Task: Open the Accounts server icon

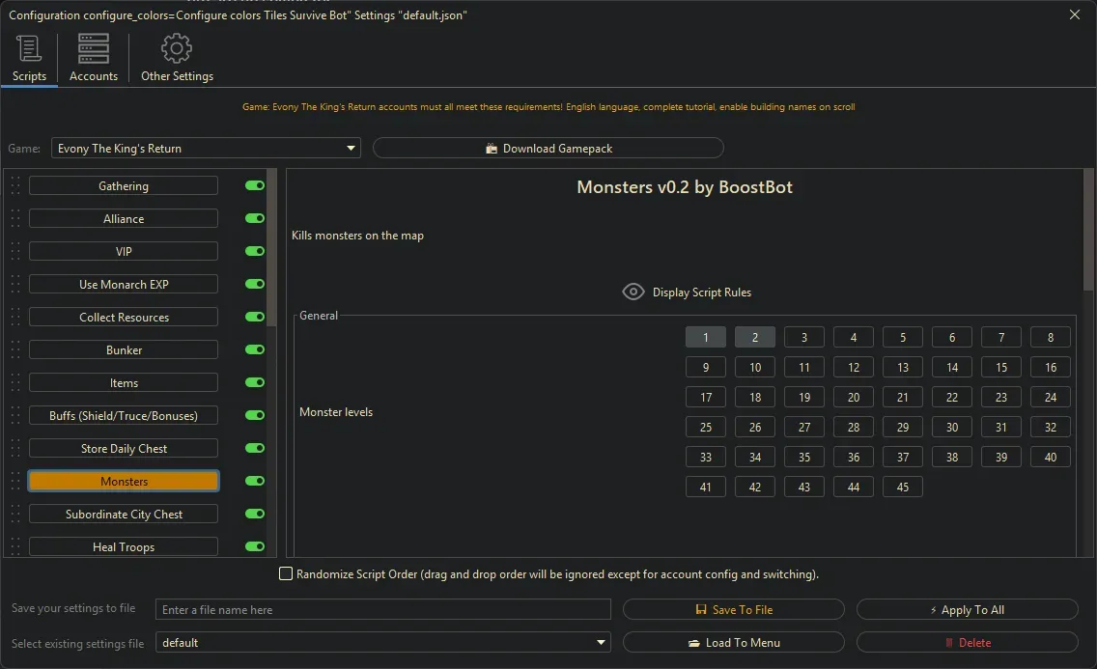Action: (x=94, y=48)
